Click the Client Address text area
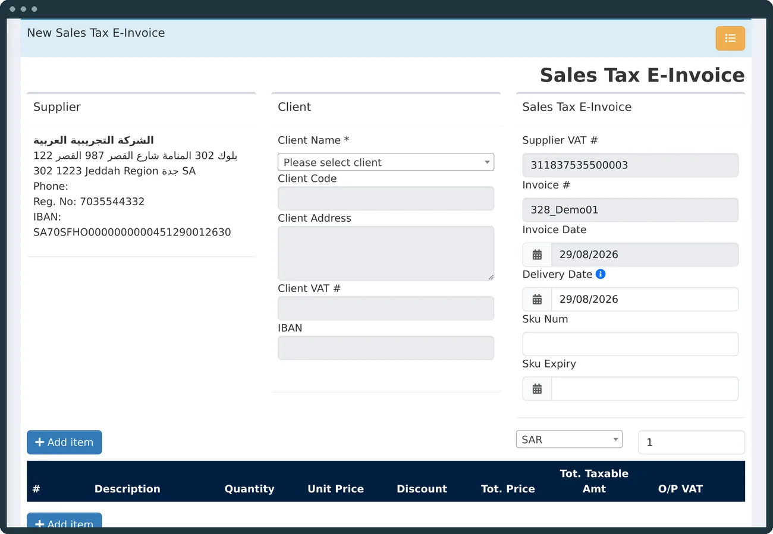Screen dimensions: 773x534 [x=386, y=253]
